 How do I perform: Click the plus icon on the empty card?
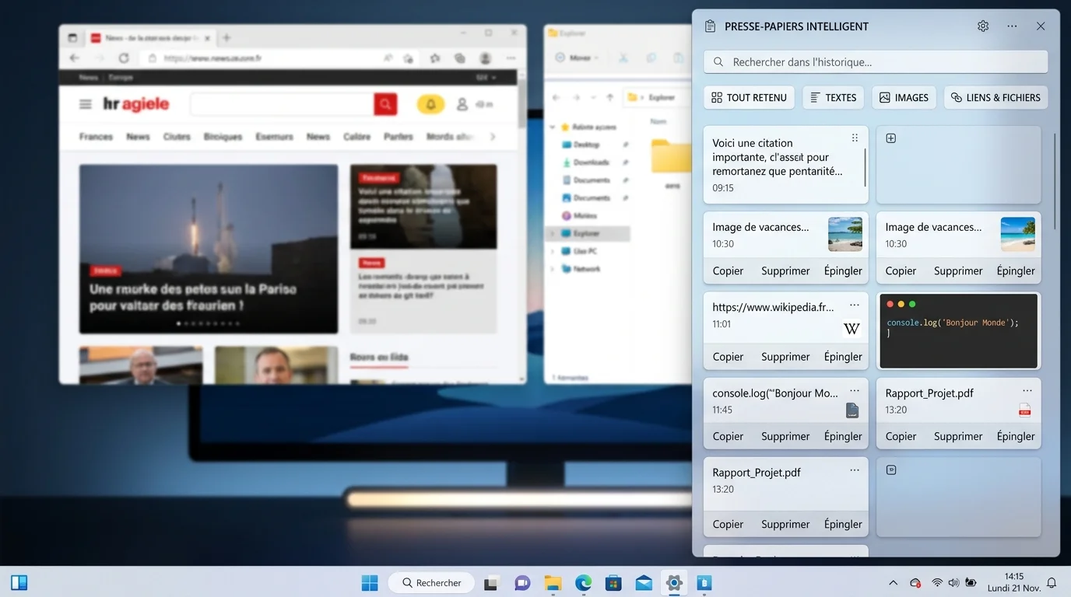[891, 138]
